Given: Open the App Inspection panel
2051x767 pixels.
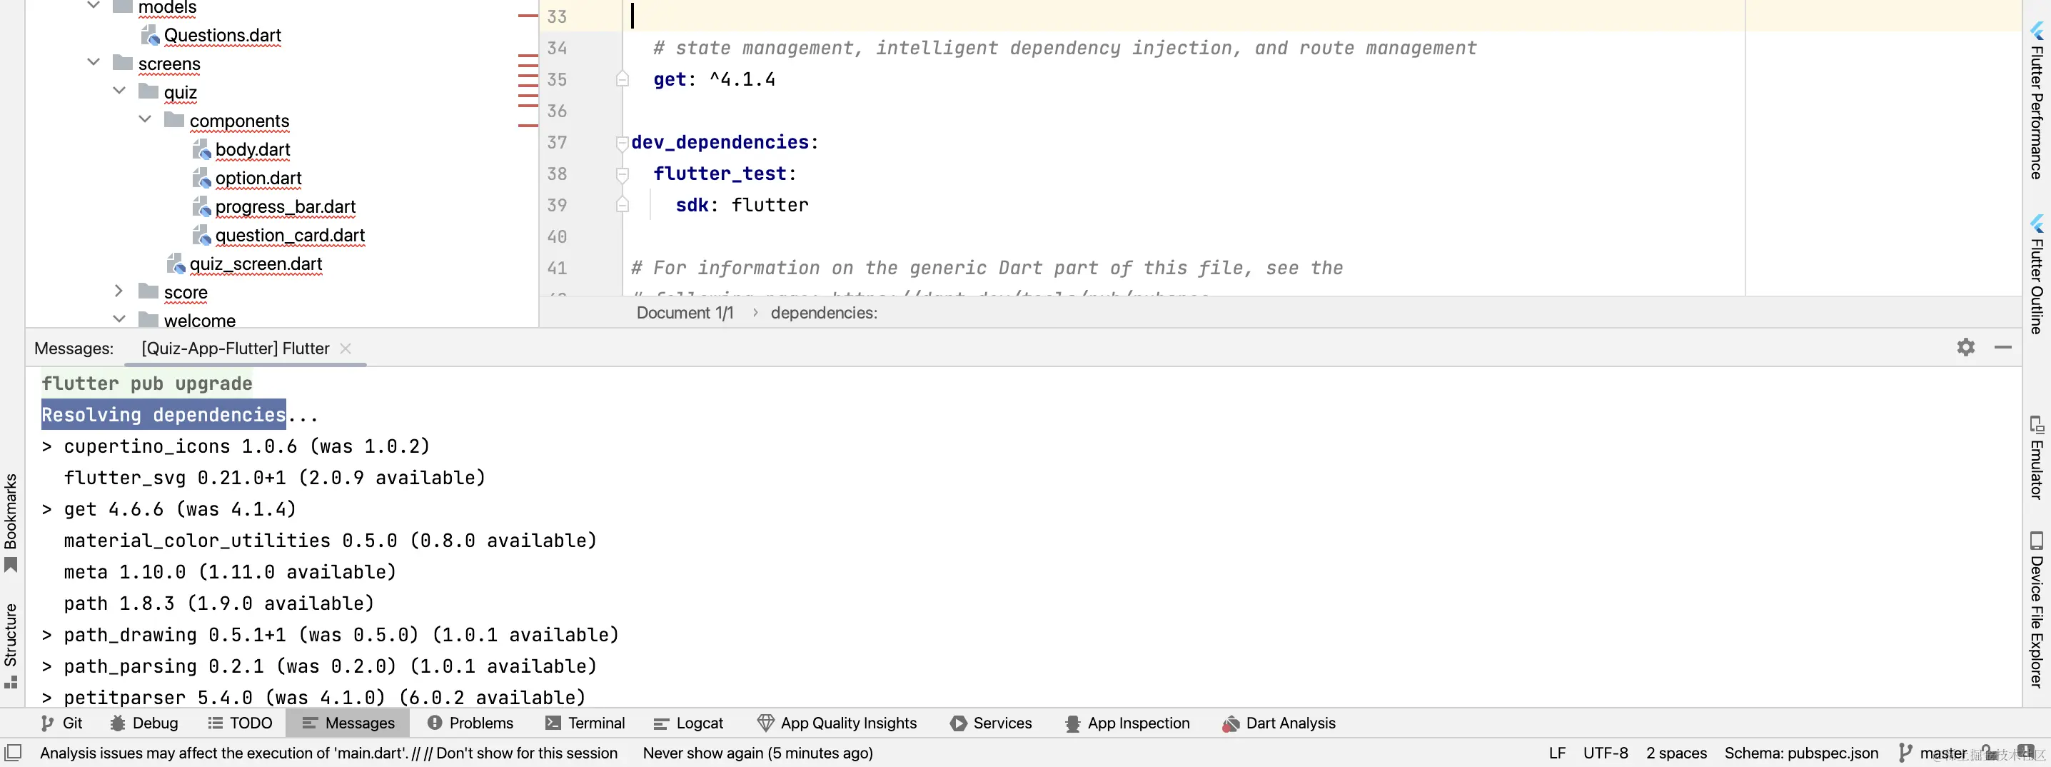Looking at the screenshot, I should [x=1127, y=723].
